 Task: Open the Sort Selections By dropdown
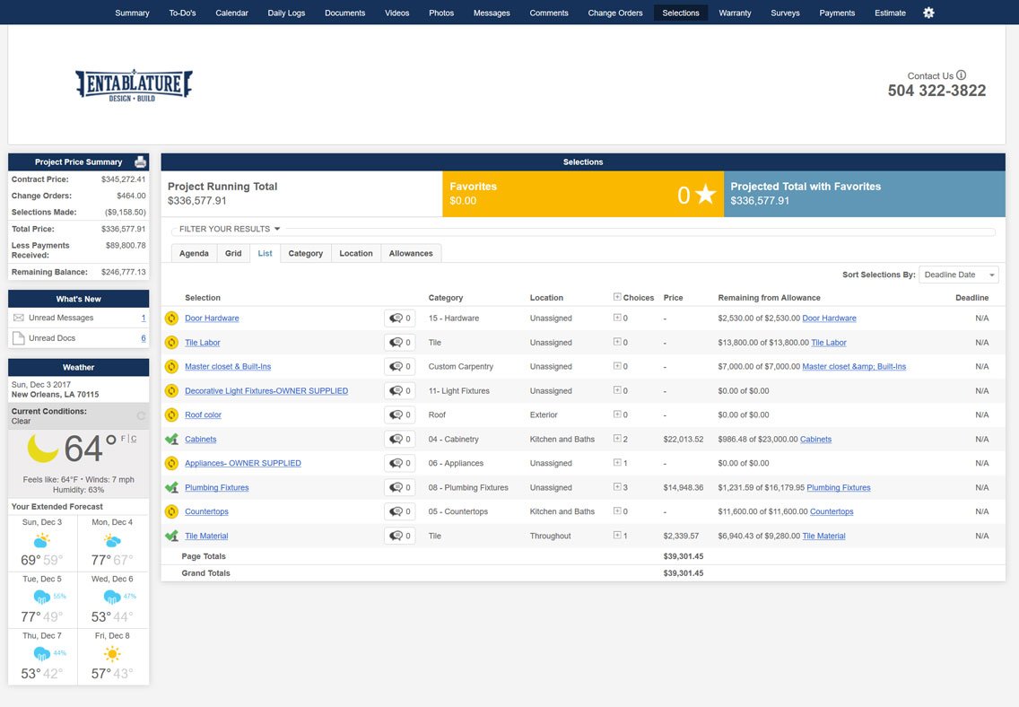click(x=958, y=275)
